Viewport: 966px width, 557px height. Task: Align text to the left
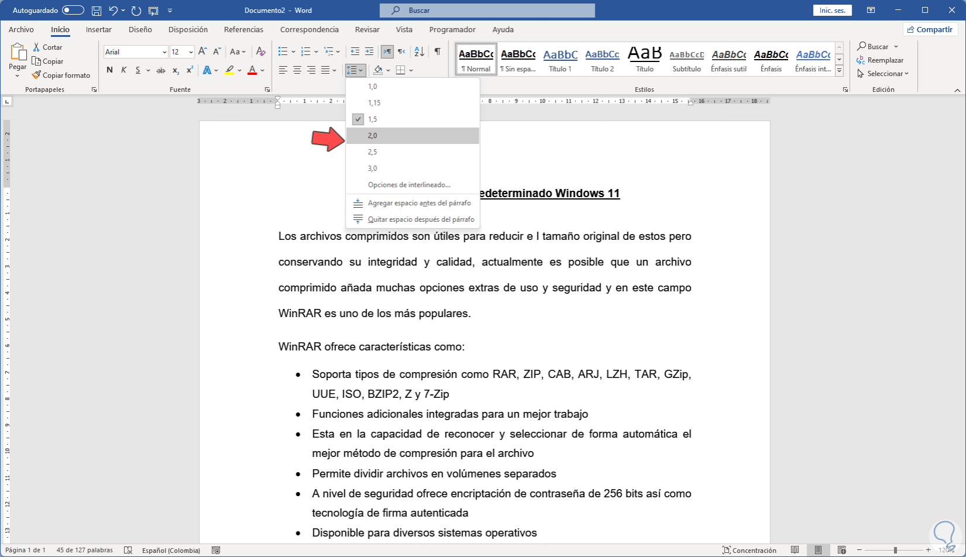283,70
